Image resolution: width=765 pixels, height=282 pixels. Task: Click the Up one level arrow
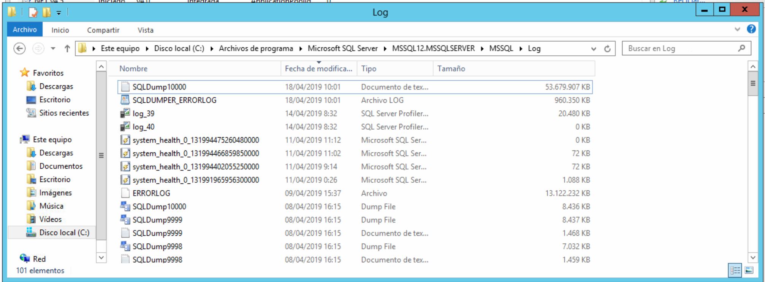(67, 49)
